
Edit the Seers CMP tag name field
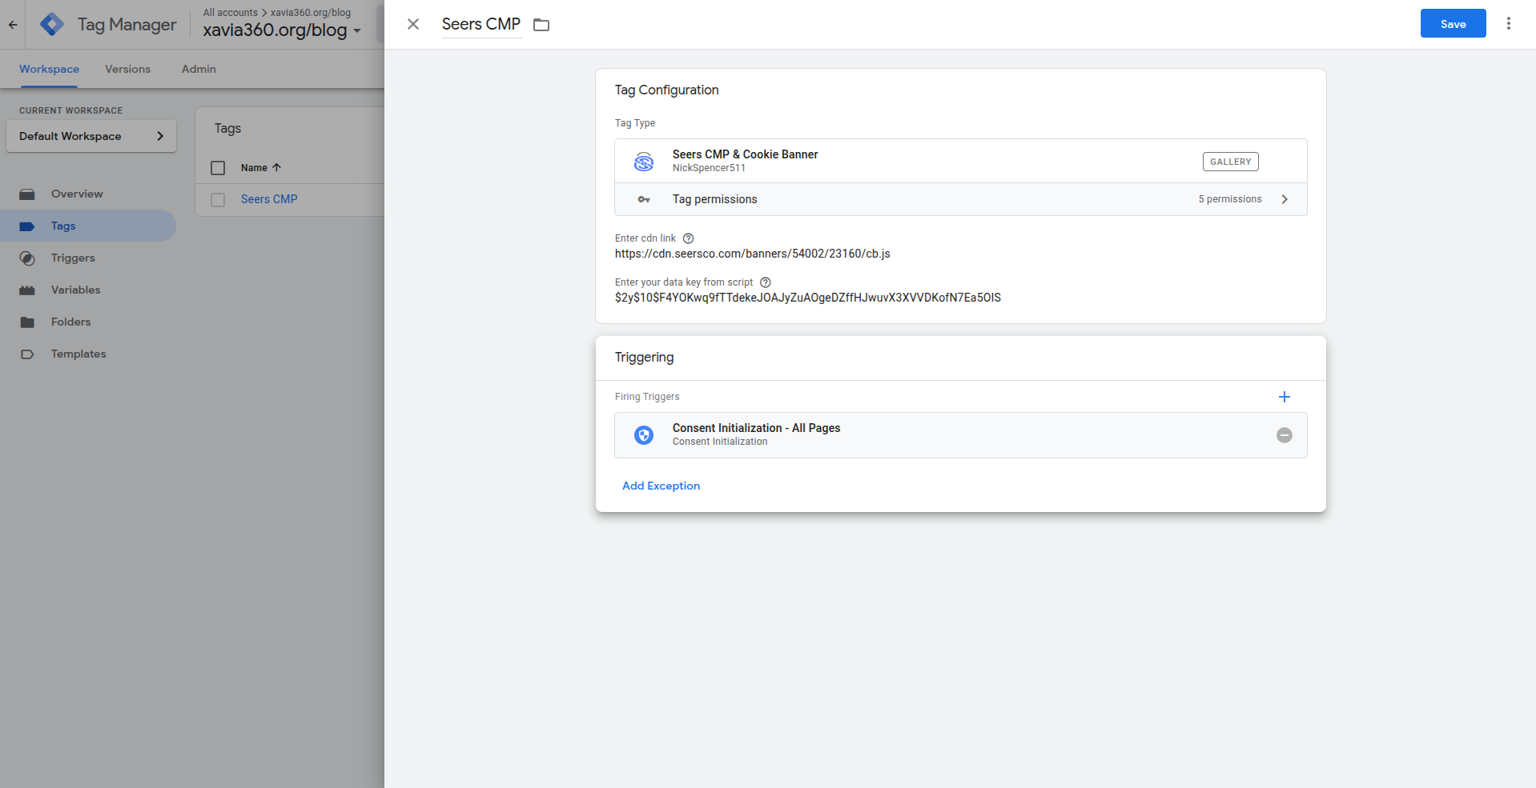tap(481, 25)
